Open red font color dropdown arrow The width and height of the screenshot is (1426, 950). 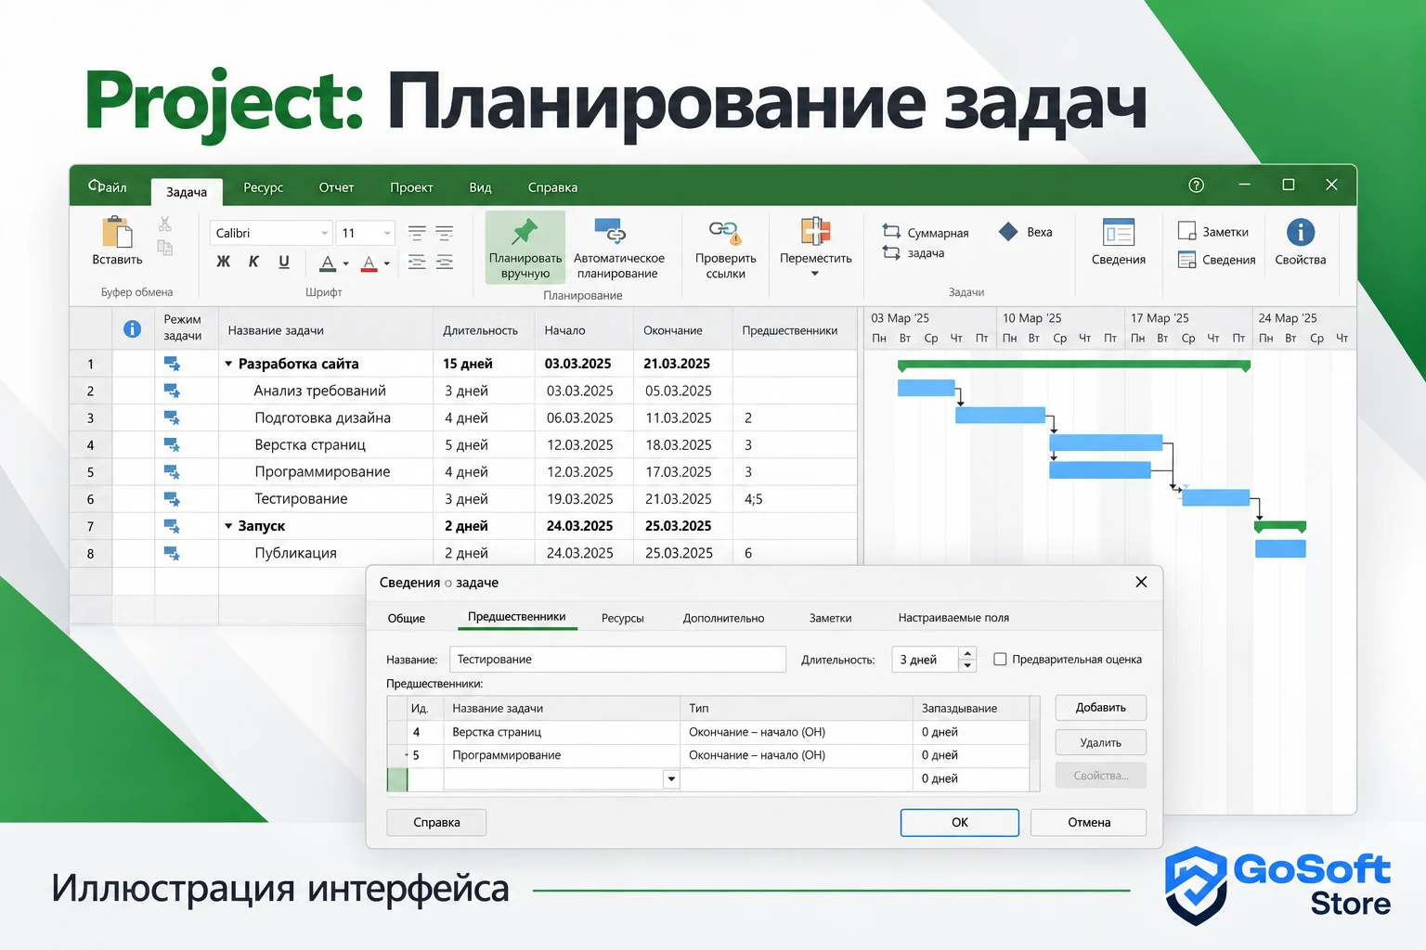click(386, 263)
